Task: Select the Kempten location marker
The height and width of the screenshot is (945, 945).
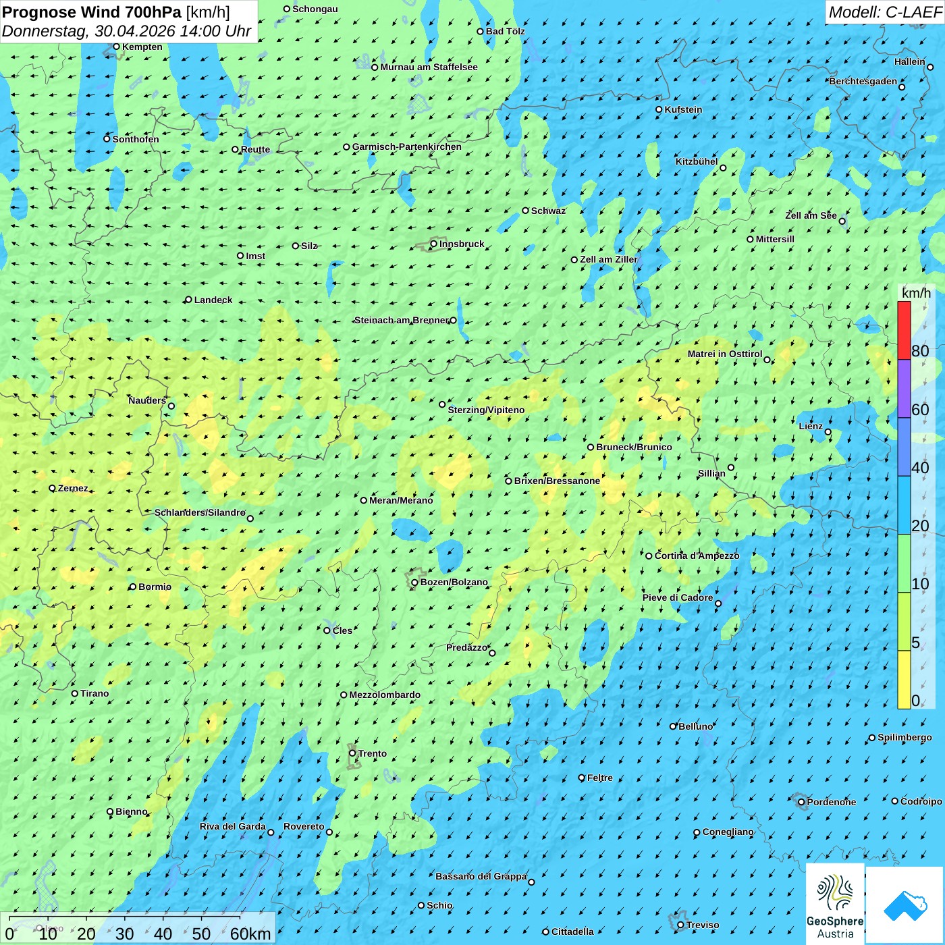Action: pyautogui.click(x=116, y=47)
